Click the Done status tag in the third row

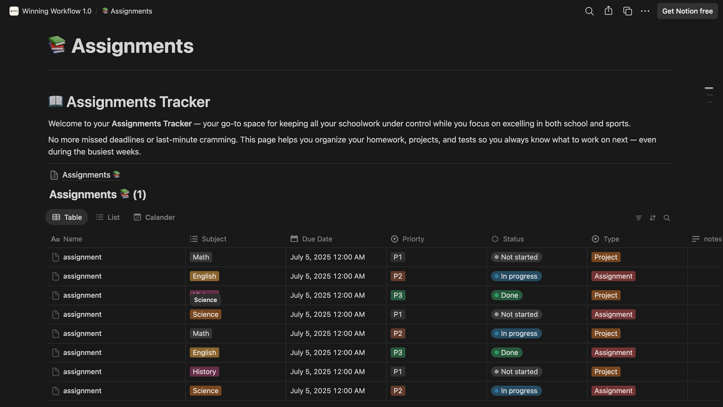click(x=507, y=295)
